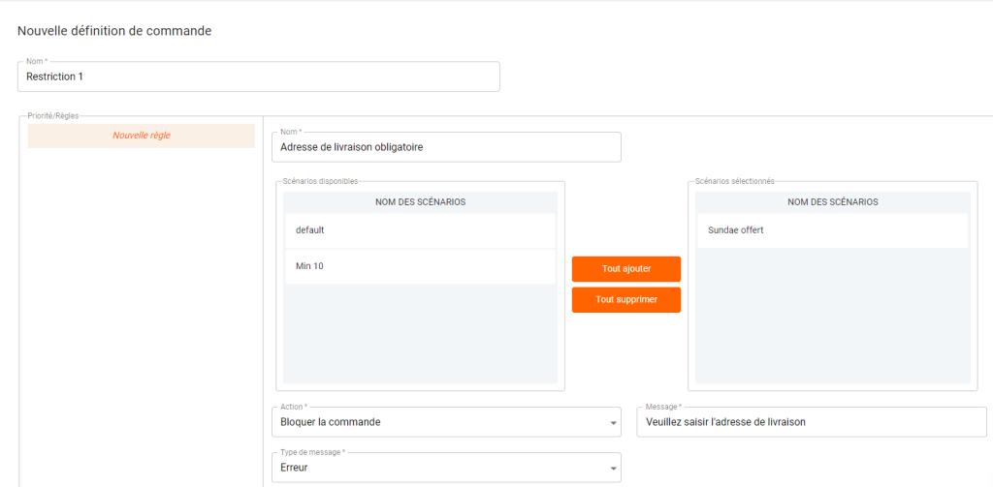
Task: Click the dropdown arrow of Type de message
Action: [x=613, y=469]
